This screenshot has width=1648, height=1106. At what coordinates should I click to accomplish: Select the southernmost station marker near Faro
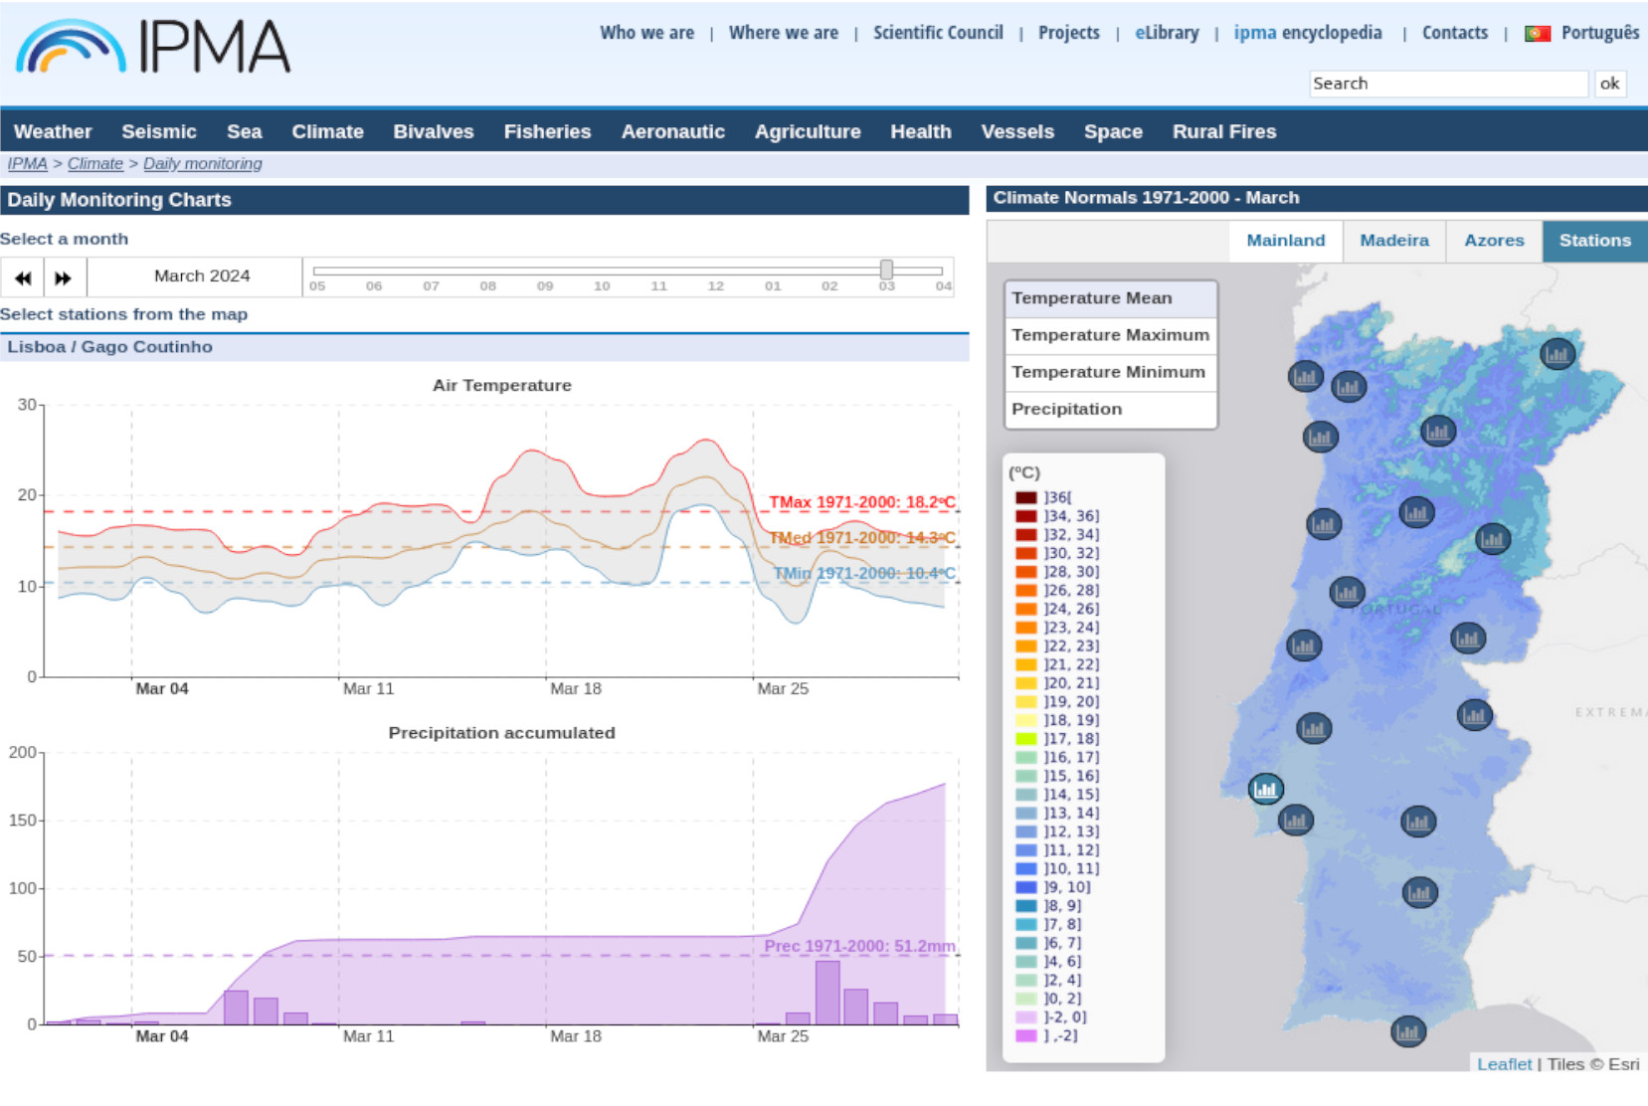point(1407,1031)
